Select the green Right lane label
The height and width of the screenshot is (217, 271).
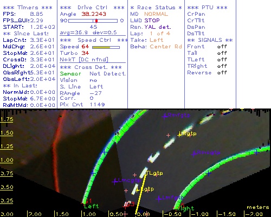[185, 209]
